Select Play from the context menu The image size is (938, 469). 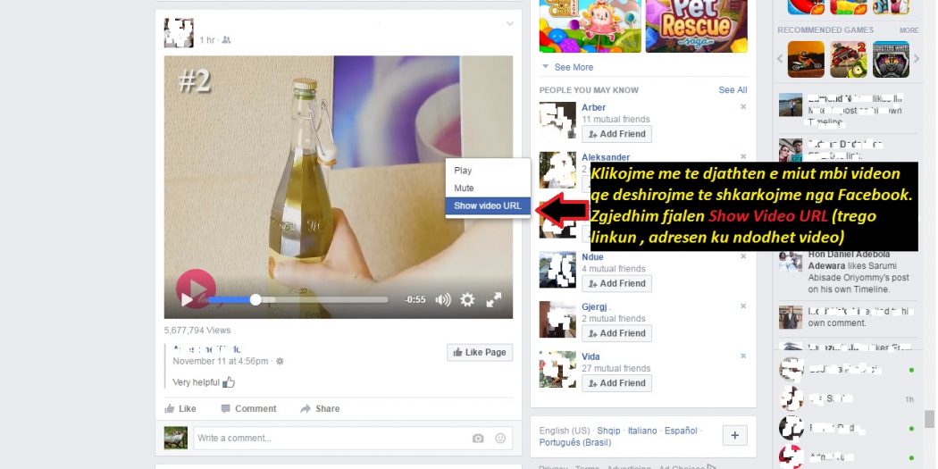pos(463,171)
